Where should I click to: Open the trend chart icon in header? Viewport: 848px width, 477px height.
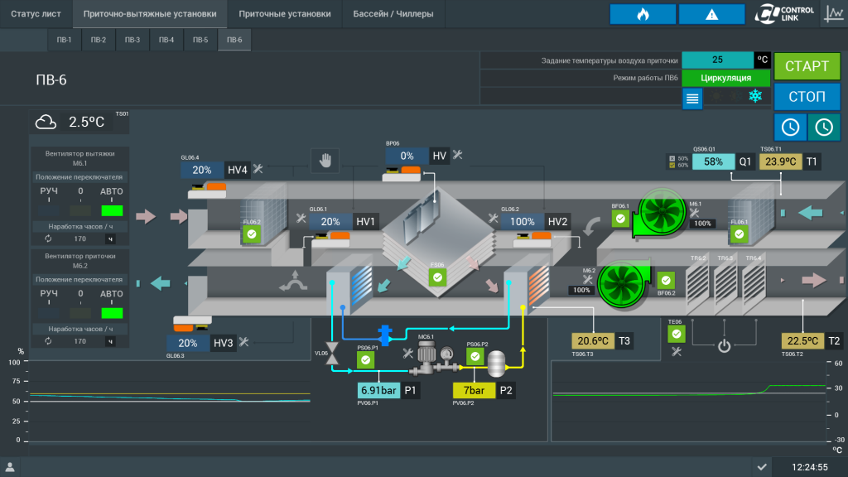pos(834,13)
